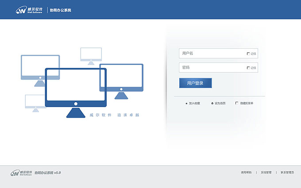
Task: Focus the 密码 password input field
Action: point(212,68)
